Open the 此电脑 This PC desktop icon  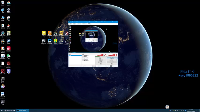[x=3, y=18]
